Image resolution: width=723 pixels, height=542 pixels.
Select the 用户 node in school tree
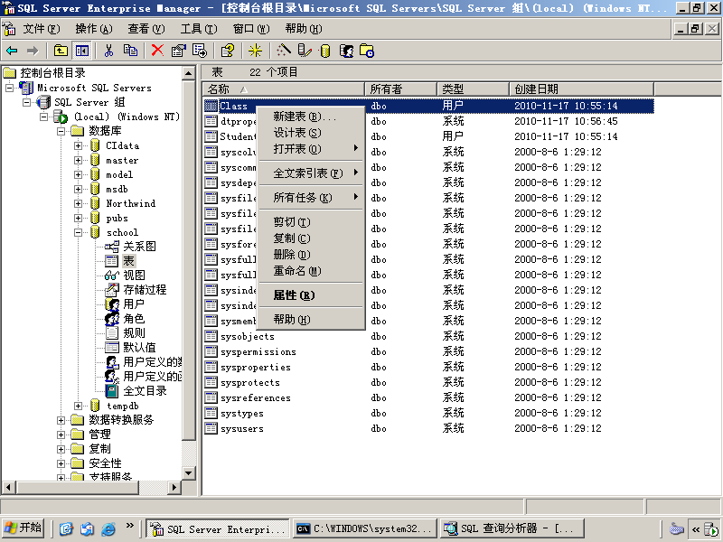[134, 304]
